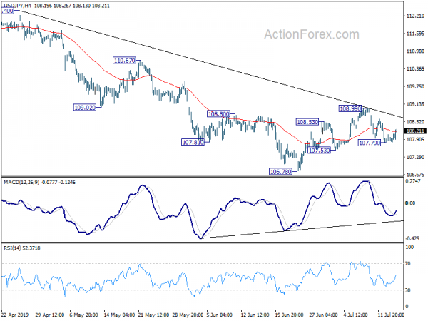428x321 pixels.
Task: Click the 27 Jun 04:00 date label
Action: (x=323, y=315)
